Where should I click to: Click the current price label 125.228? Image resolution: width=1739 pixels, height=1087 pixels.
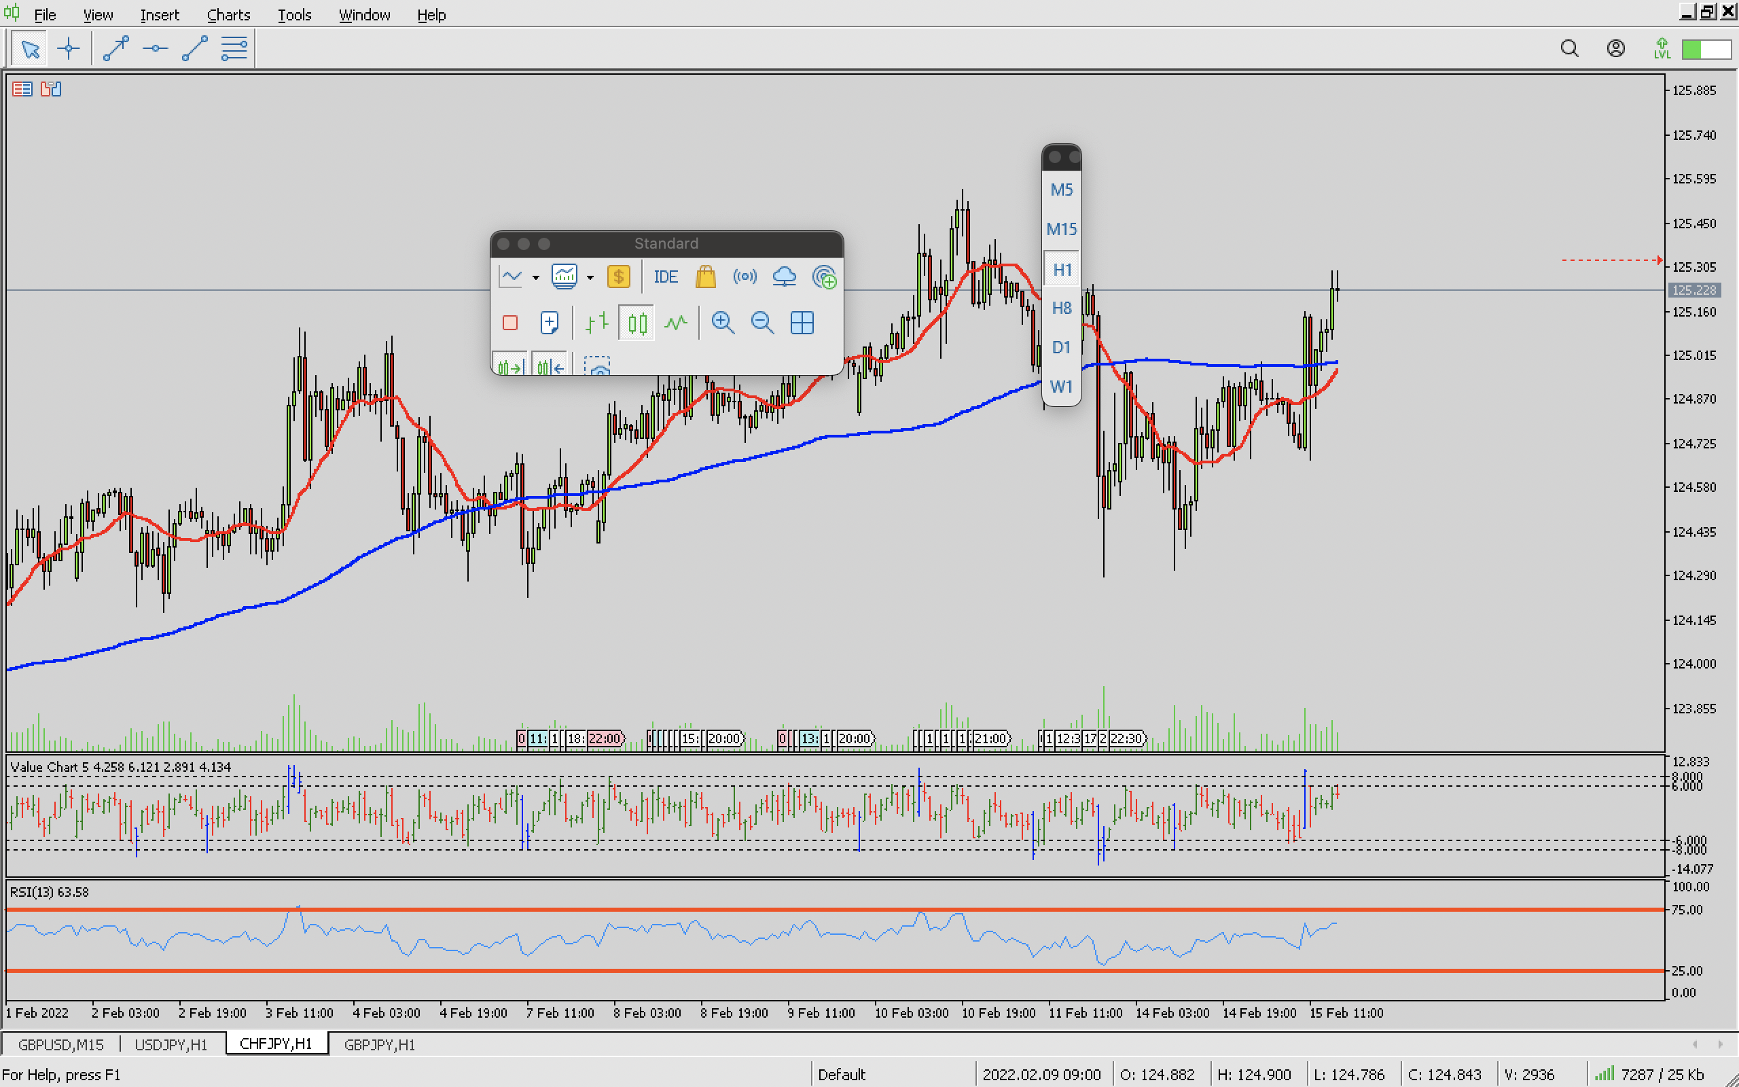click(x=1693, y=289)
